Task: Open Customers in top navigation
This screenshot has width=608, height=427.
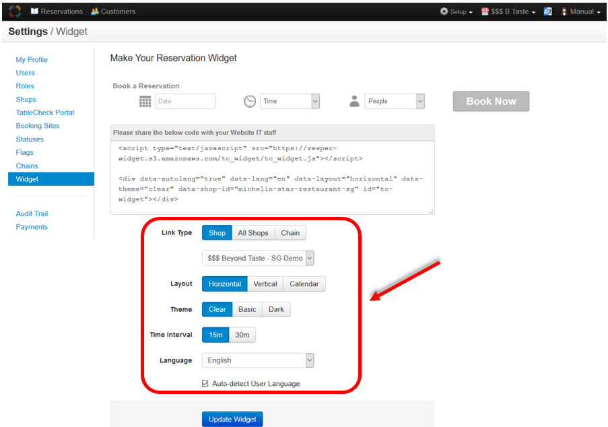Action: [113, 11]
